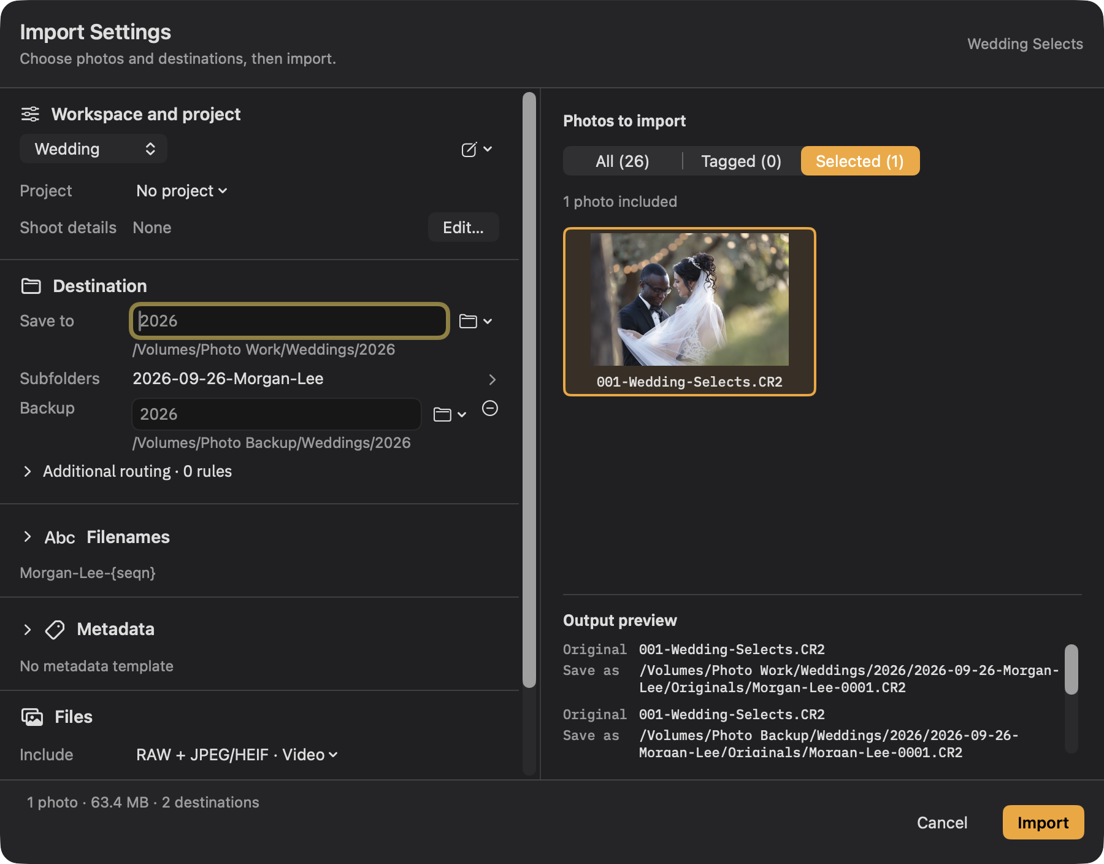Image resolution: width=1104 pixels, height=864 pixels.
Task: Open the Backup folder chooser icon
Action: click(x=450, y=414)
